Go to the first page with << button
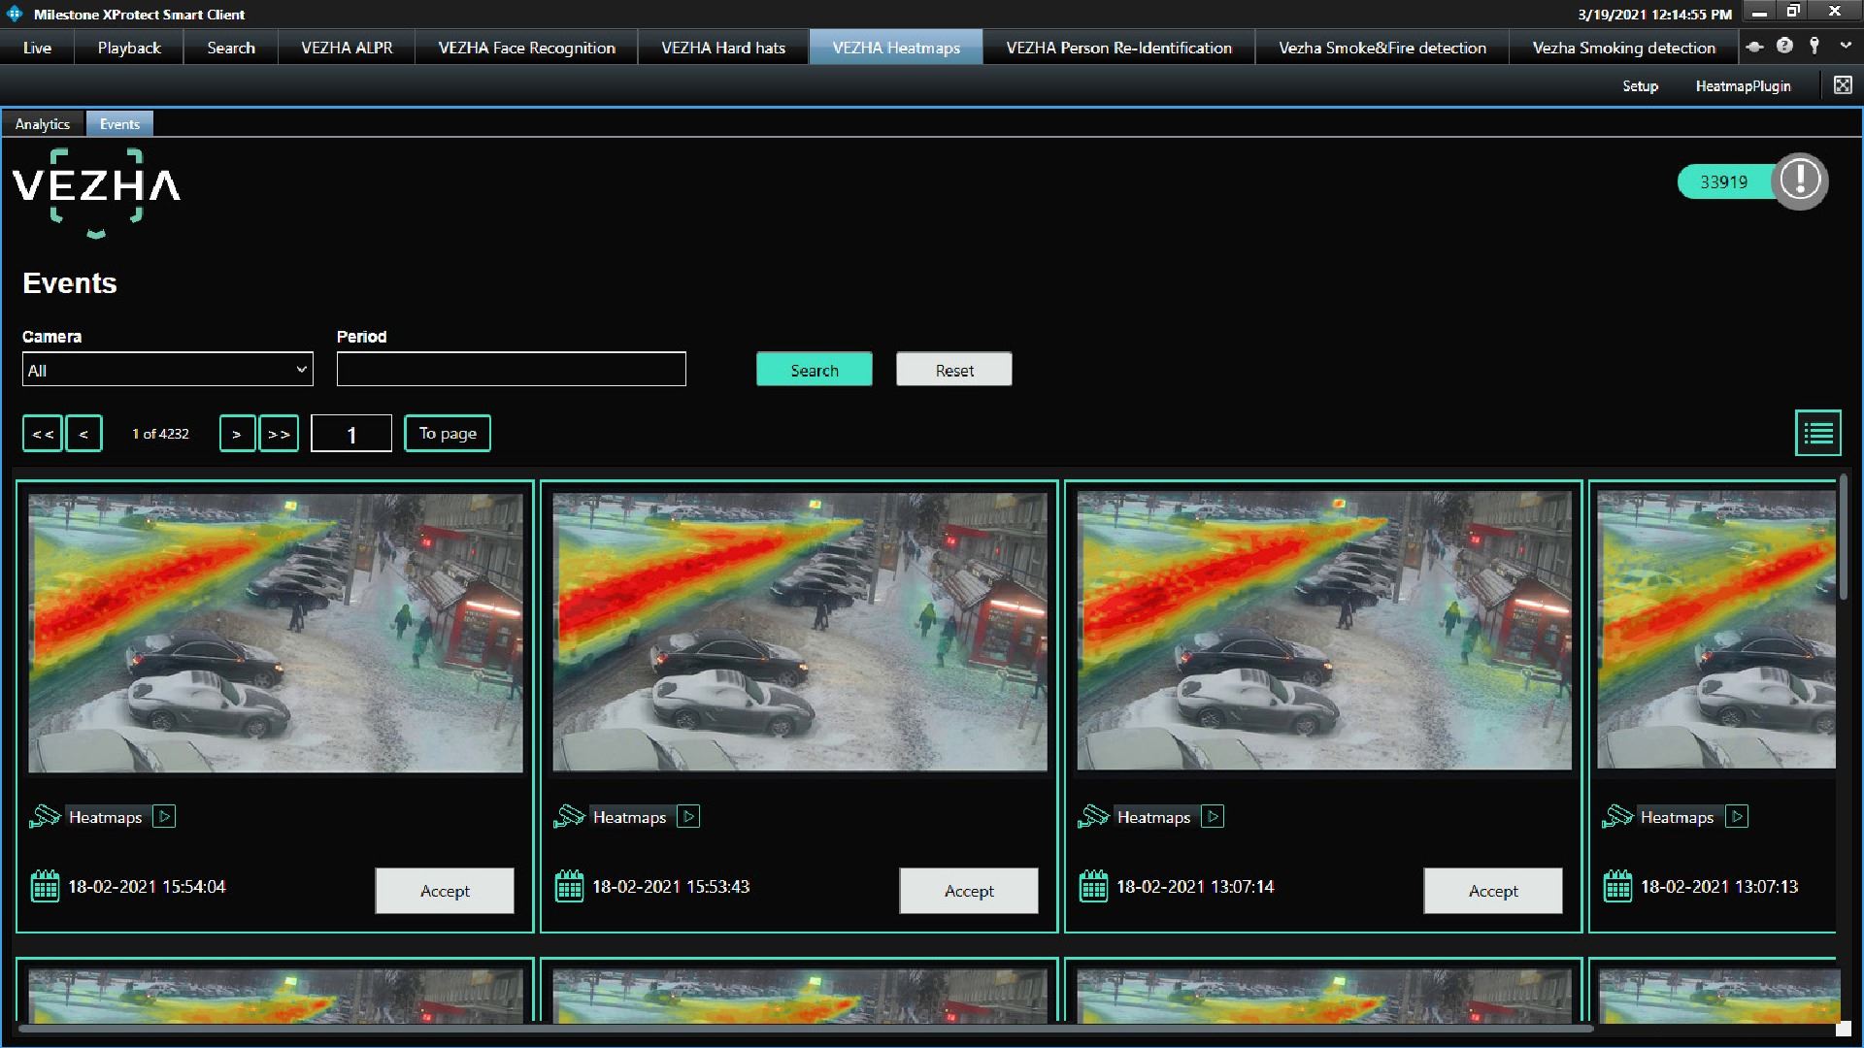Screen dimensions: 1864x1048 click(43, 433)
